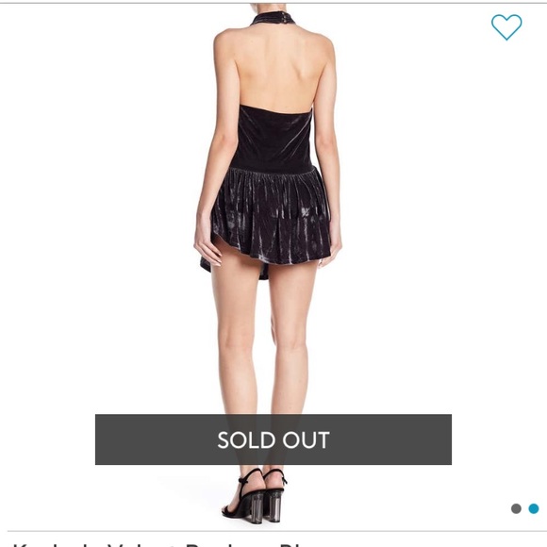Add this romper to the wishlist
This screenshot has width=547, height=547.
(x=506, y=27)
